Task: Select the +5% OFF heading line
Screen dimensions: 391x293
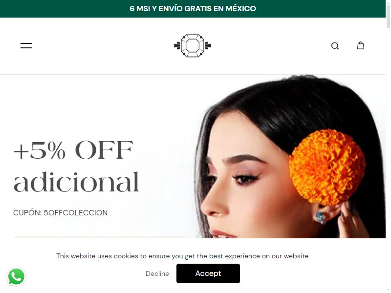Action: (x=74, y=150)
